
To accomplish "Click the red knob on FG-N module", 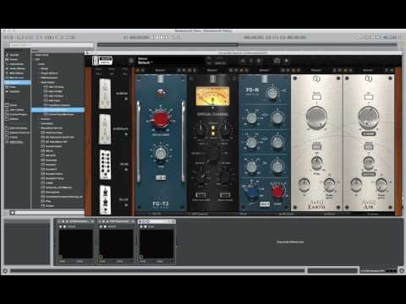I will [x=277, y=192].
